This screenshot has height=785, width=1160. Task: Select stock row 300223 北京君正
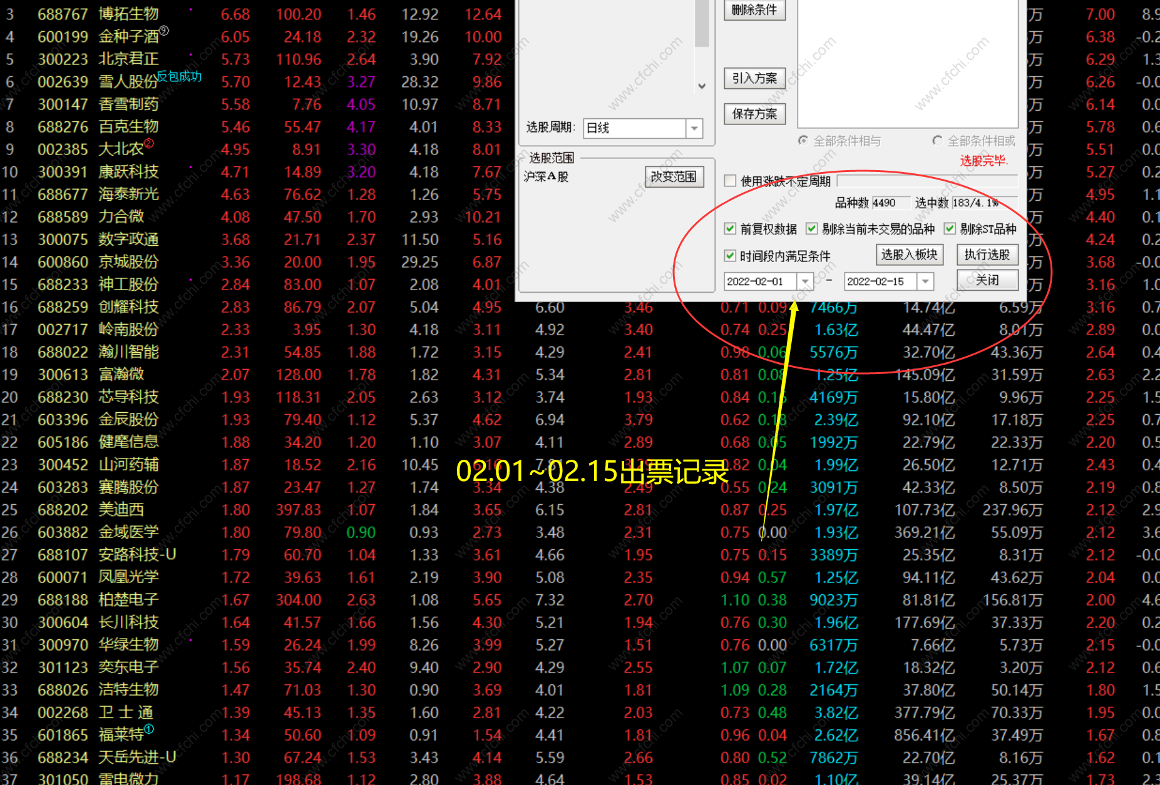(x=98, y=59)
